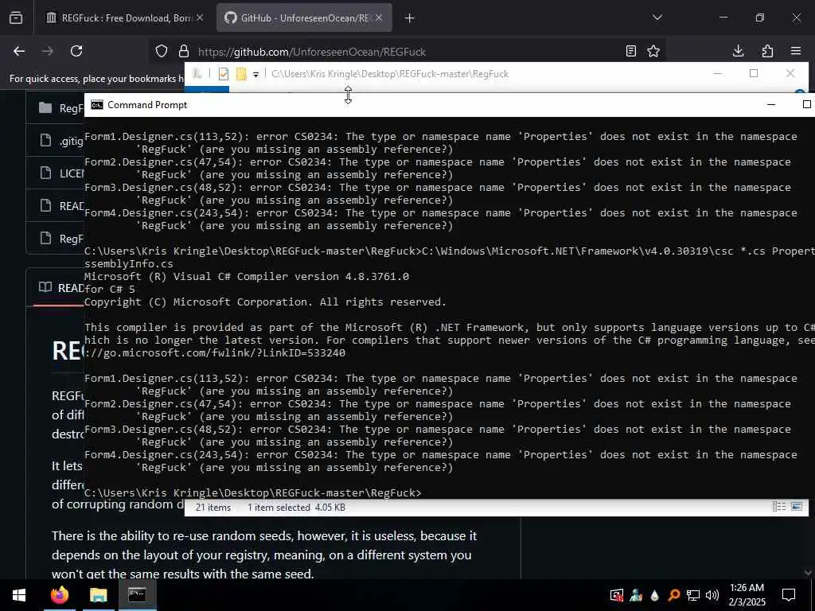Open a new Firefox tab with plus
The height and width of the screenshot is (611, 815).
tap(410, 18)
